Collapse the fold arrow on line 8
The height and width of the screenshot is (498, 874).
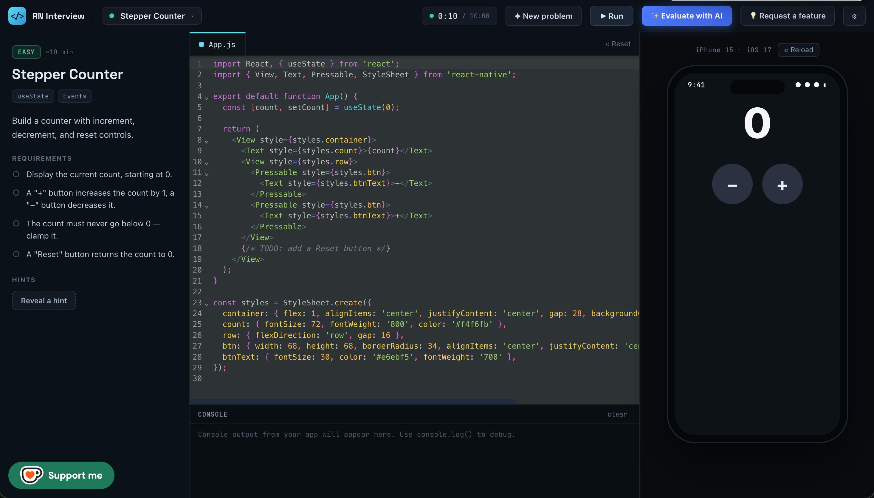pos(207,141)
